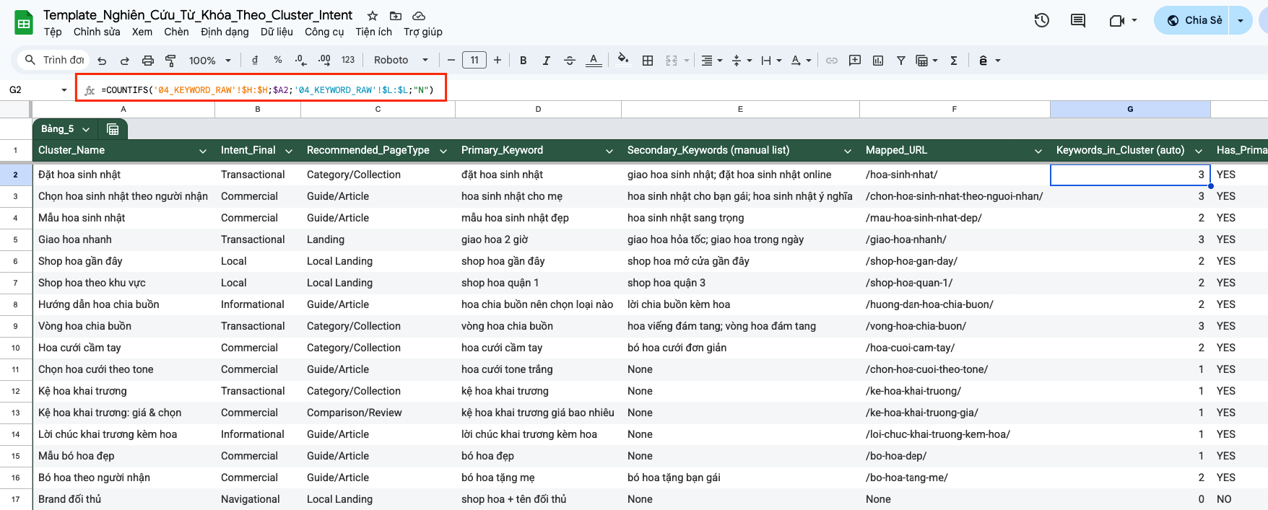
Task: Check the cloud save status icon
Action: pyautogui.click(x=419, y=15)
